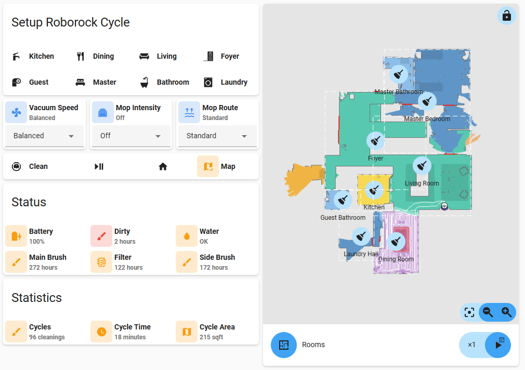Open the Cycle Area map icon
Image resolution: width=525 pixels, height=370 pixels.
187,332
